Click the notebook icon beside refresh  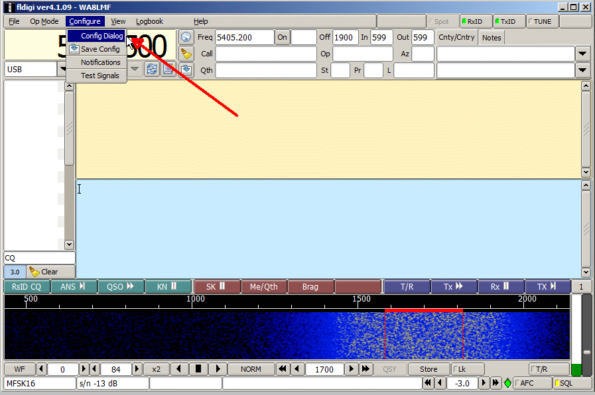pos(168,70)
